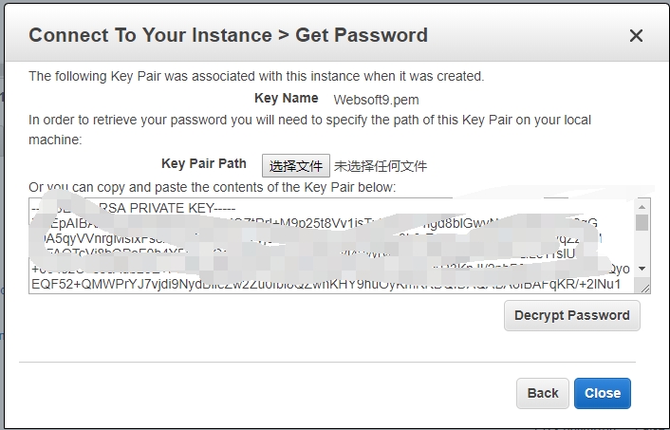Image resolution: width=670 pixels, height=430 pixels.
Task: Close the dialog using the X icon
Action: [636, 36]
